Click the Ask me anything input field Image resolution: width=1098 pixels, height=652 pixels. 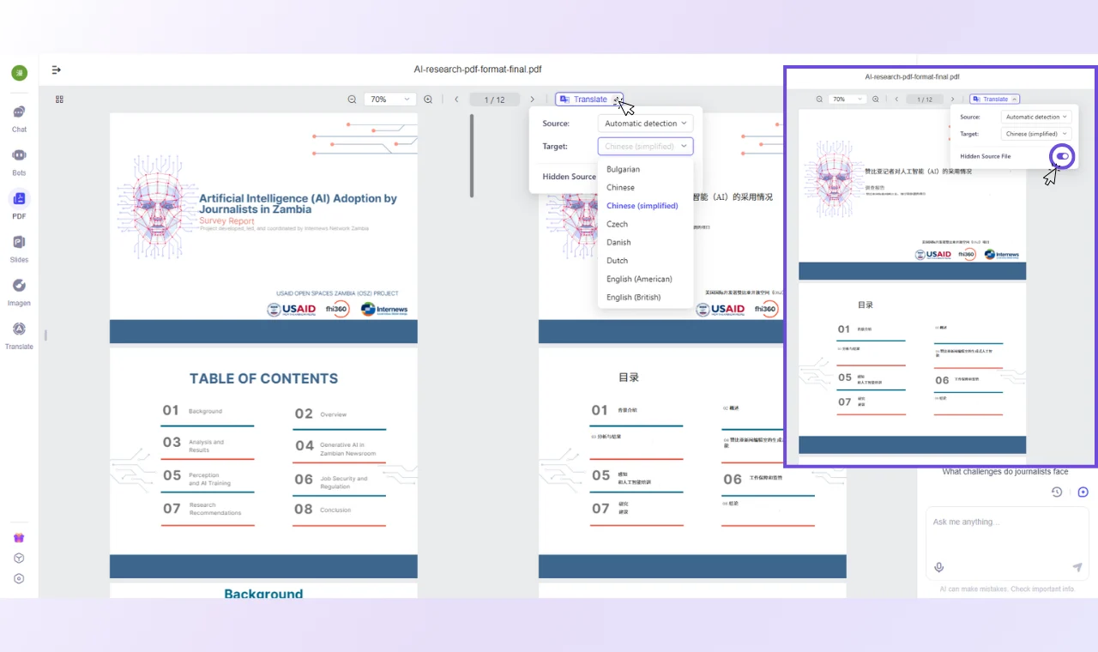point(1006,522)
